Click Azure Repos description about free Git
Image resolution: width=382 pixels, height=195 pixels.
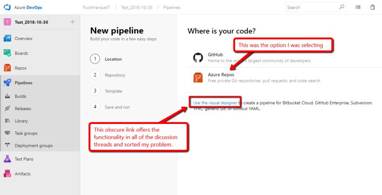(264, 81)
